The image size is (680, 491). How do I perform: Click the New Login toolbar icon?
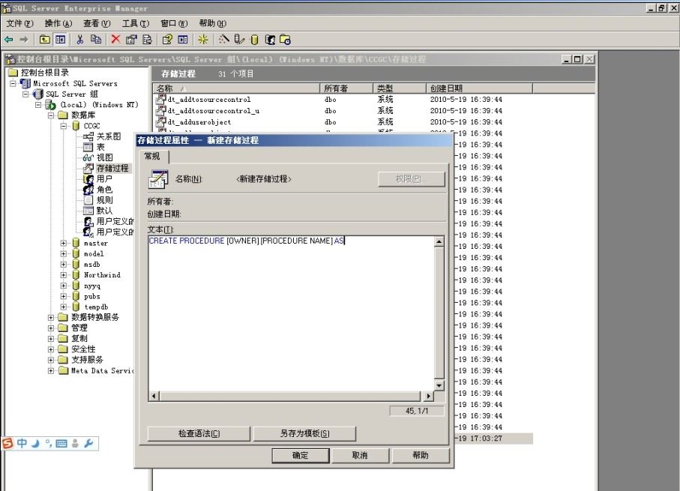[x=270, y=40]
